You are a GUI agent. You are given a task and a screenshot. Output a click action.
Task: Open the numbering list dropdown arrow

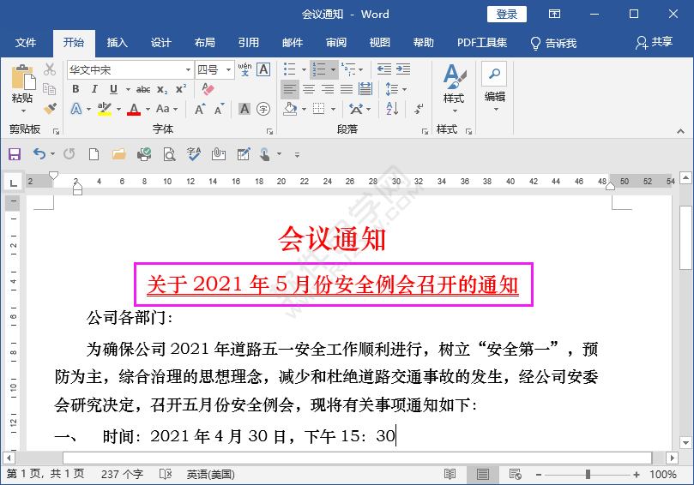[x=333, y=69]
